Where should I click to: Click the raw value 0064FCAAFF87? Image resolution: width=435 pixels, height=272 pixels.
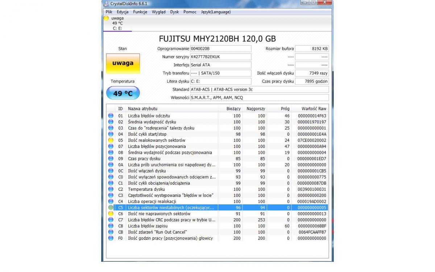pos(312,232)
